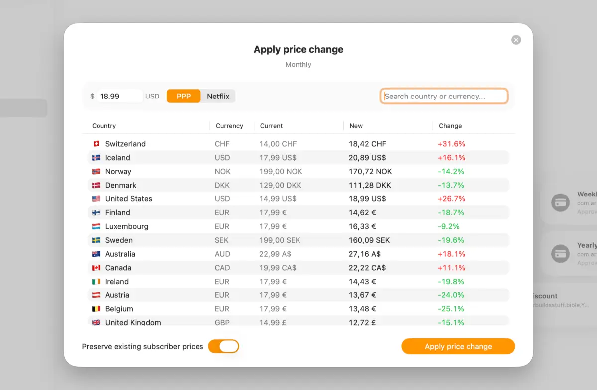Image resolution: width=597 pixels, height=390 pixels.
Task: Select the Luxembourg country name
Action: click(127, 226)
